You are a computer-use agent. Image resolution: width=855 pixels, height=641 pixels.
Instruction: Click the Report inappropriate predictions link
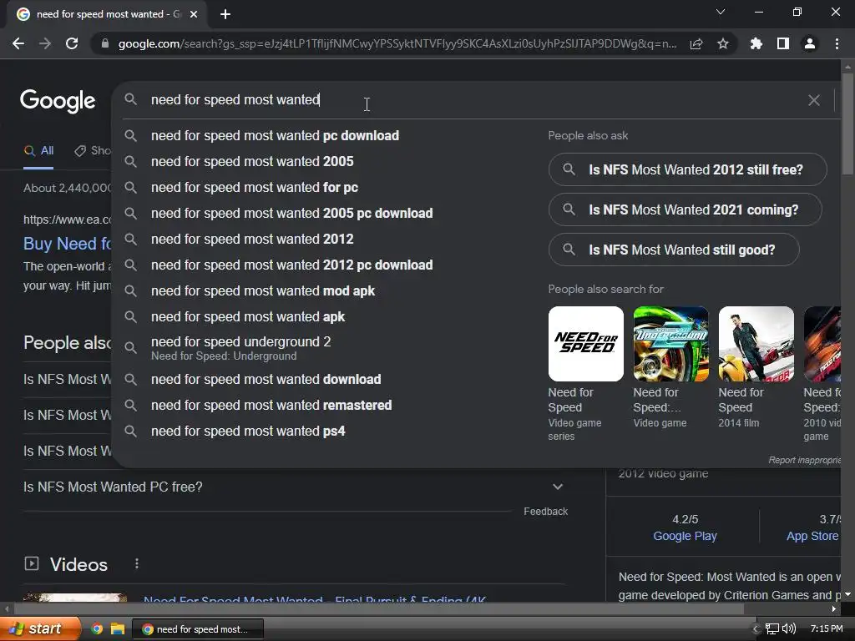(x=804, y=460)
